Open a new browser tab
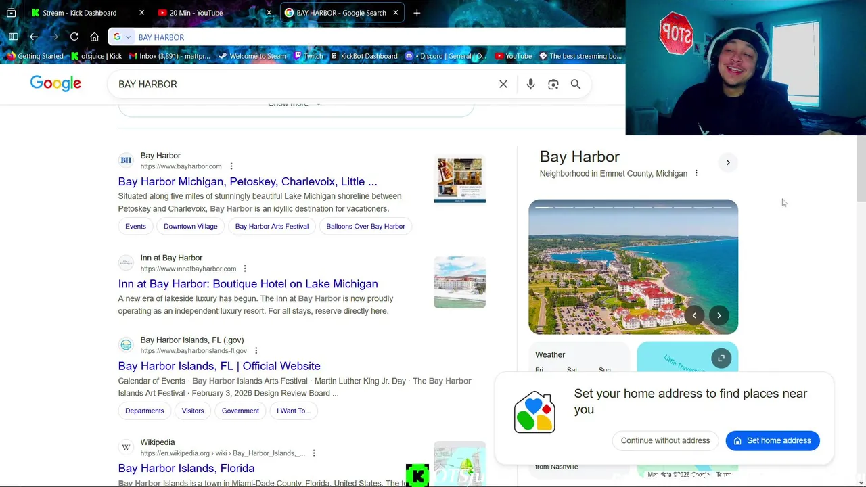Image resolution: width=866 pixels, height=487 pixels. 417,13
